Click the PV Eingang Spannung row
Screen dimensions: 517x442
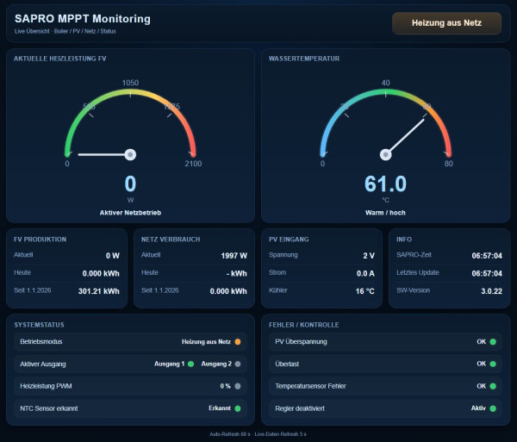[x=323, y=255]
